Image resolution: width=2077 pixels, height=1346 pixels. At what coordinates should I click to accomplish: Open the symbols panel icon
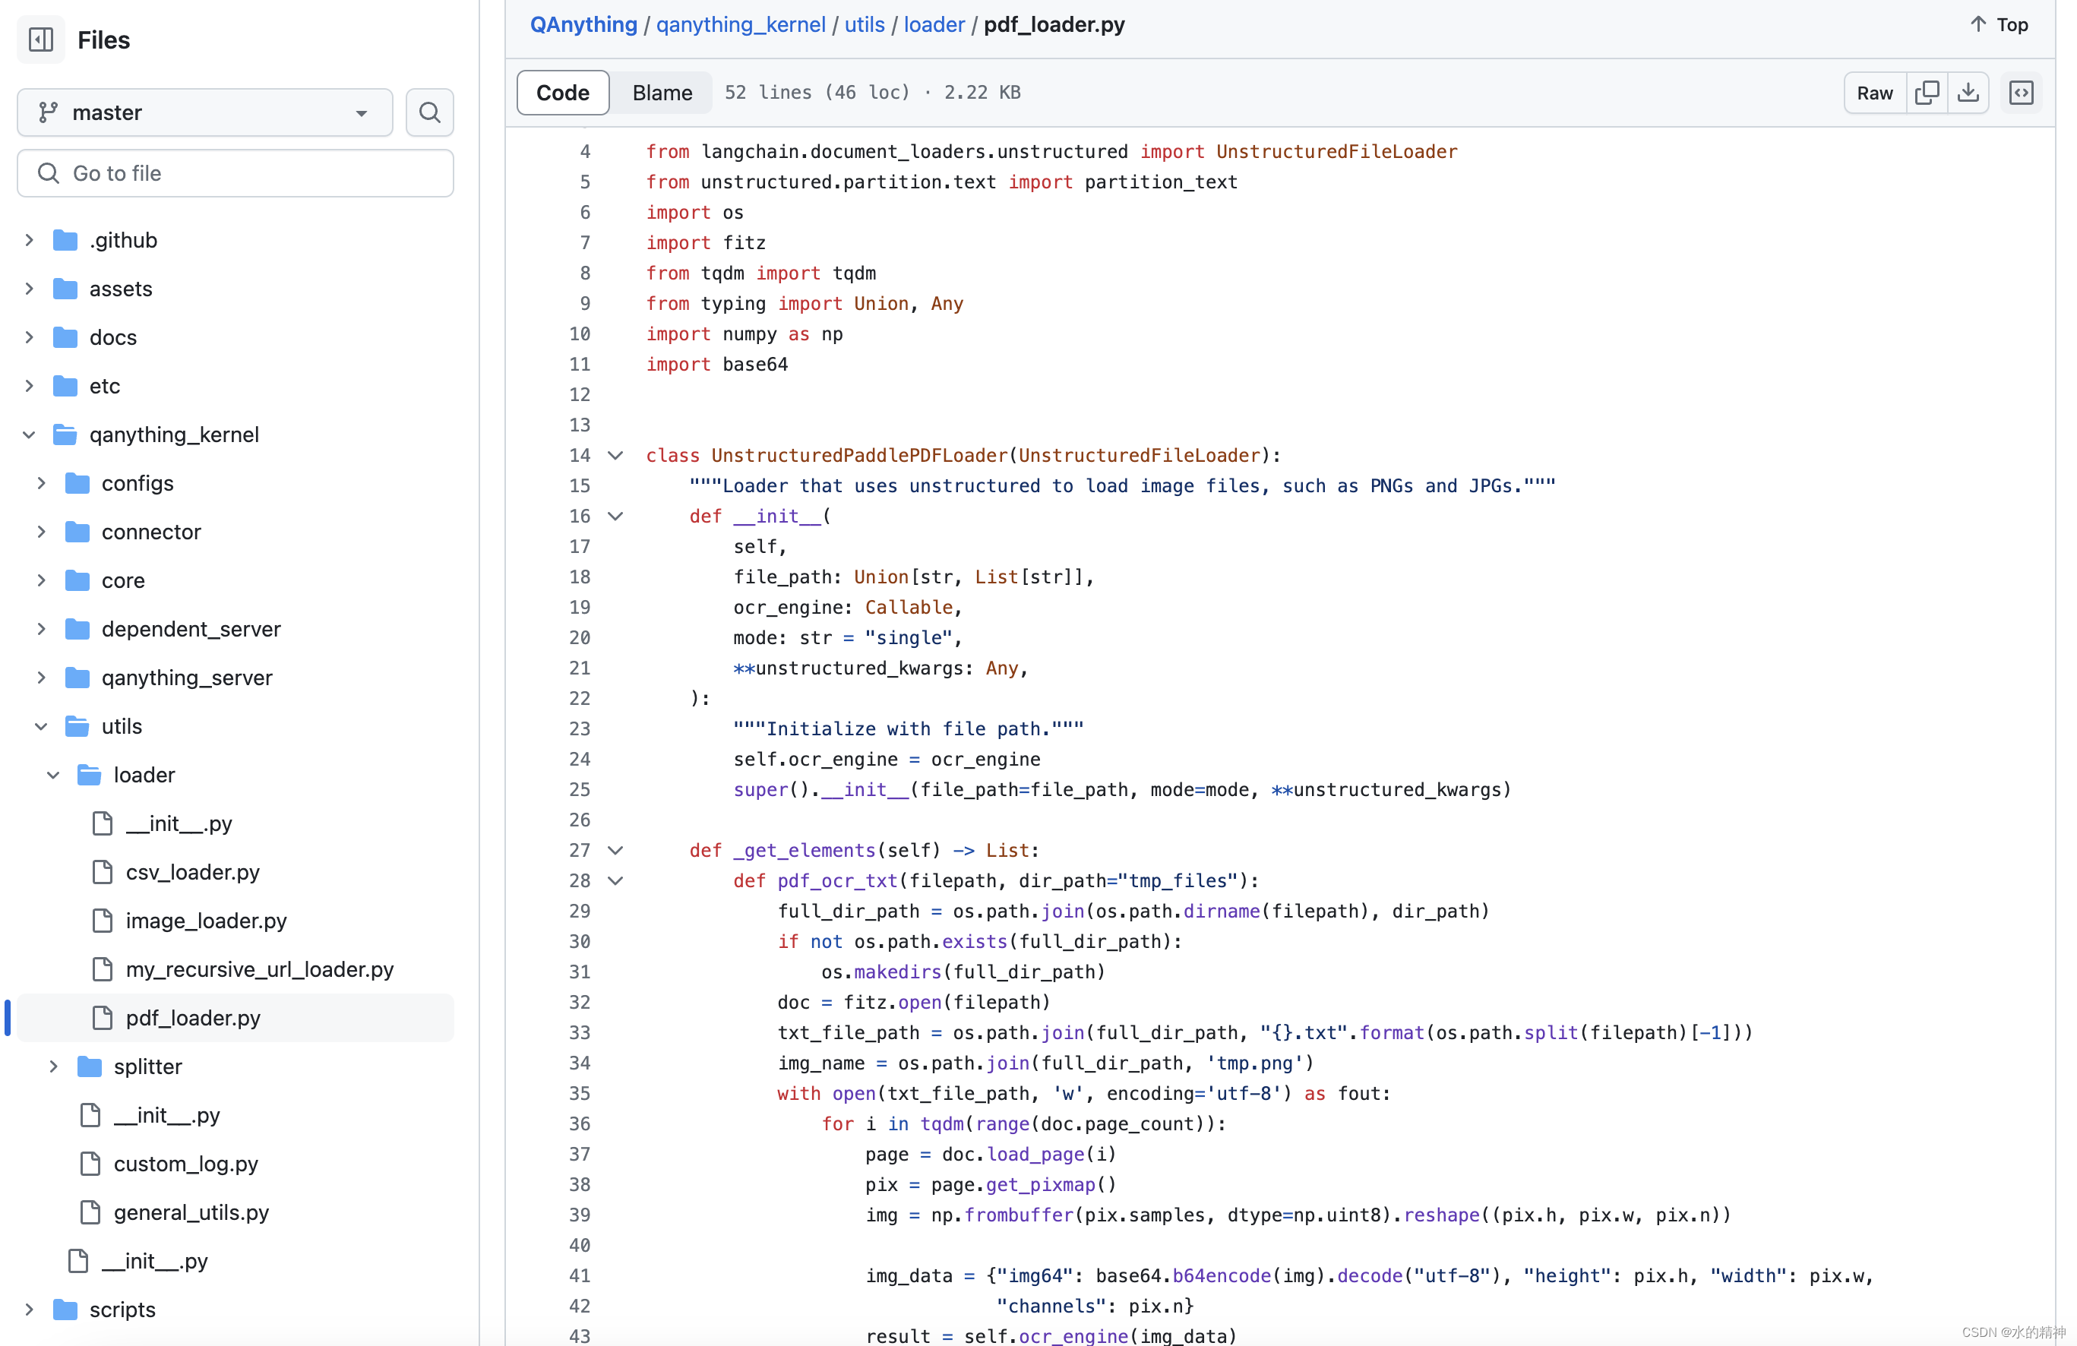pos(2021,93)
